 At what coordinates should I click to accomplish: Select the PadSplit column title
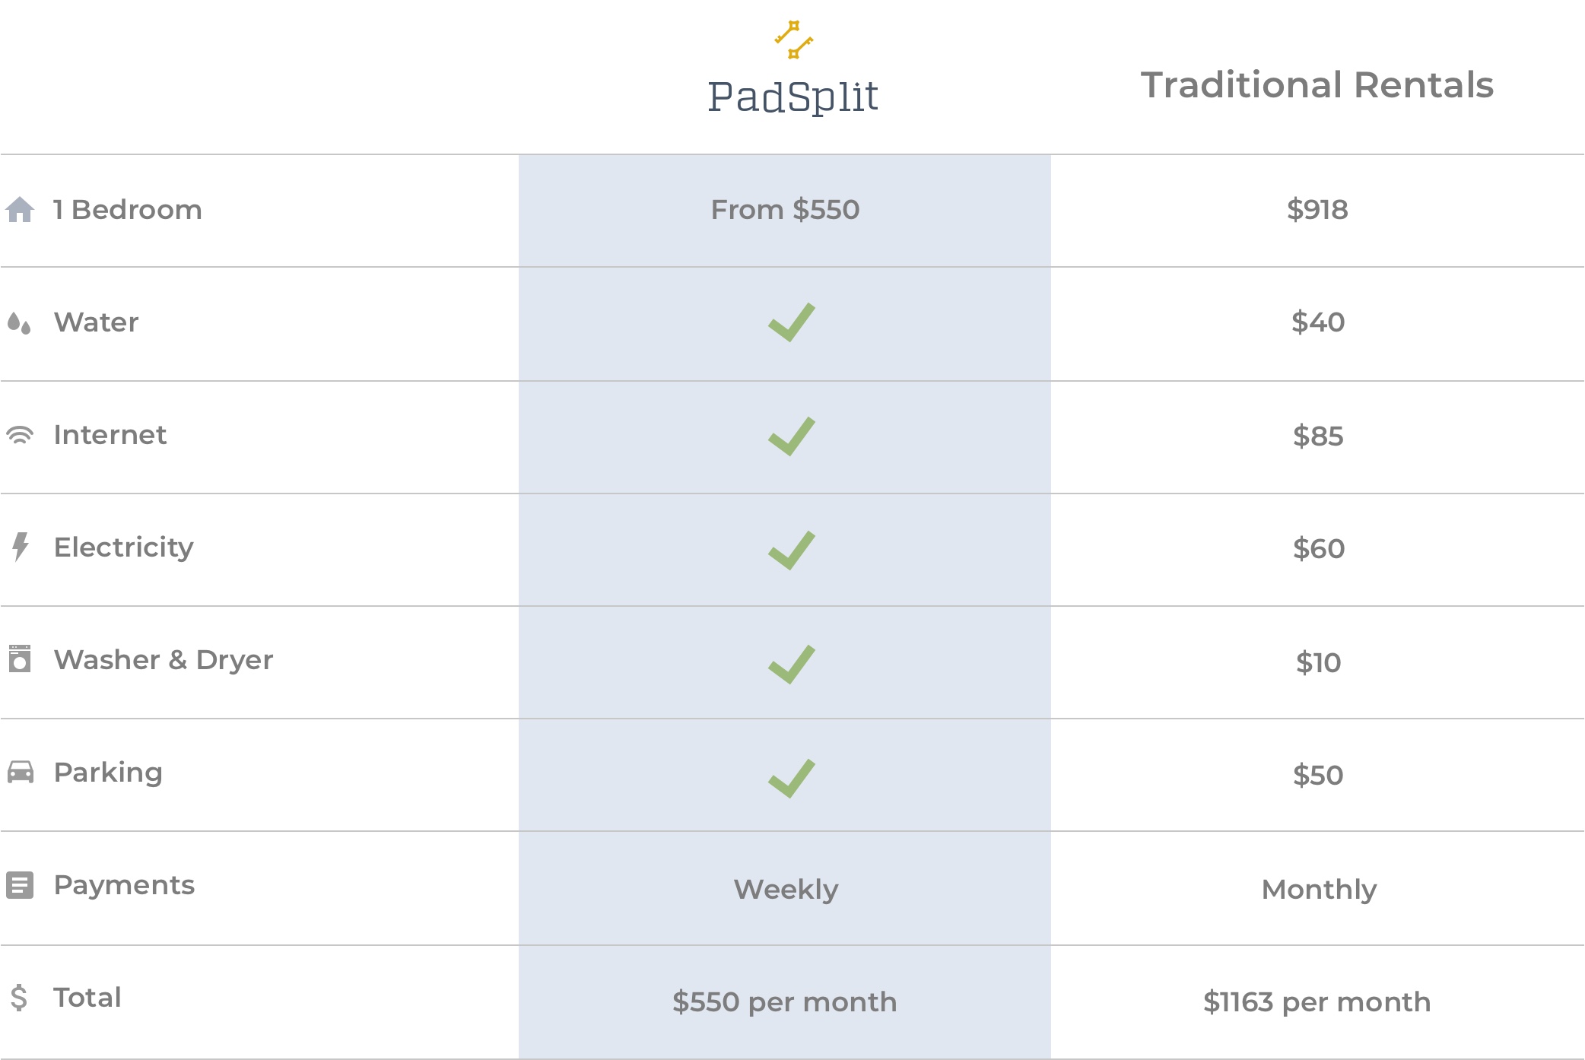coord(792,97)
